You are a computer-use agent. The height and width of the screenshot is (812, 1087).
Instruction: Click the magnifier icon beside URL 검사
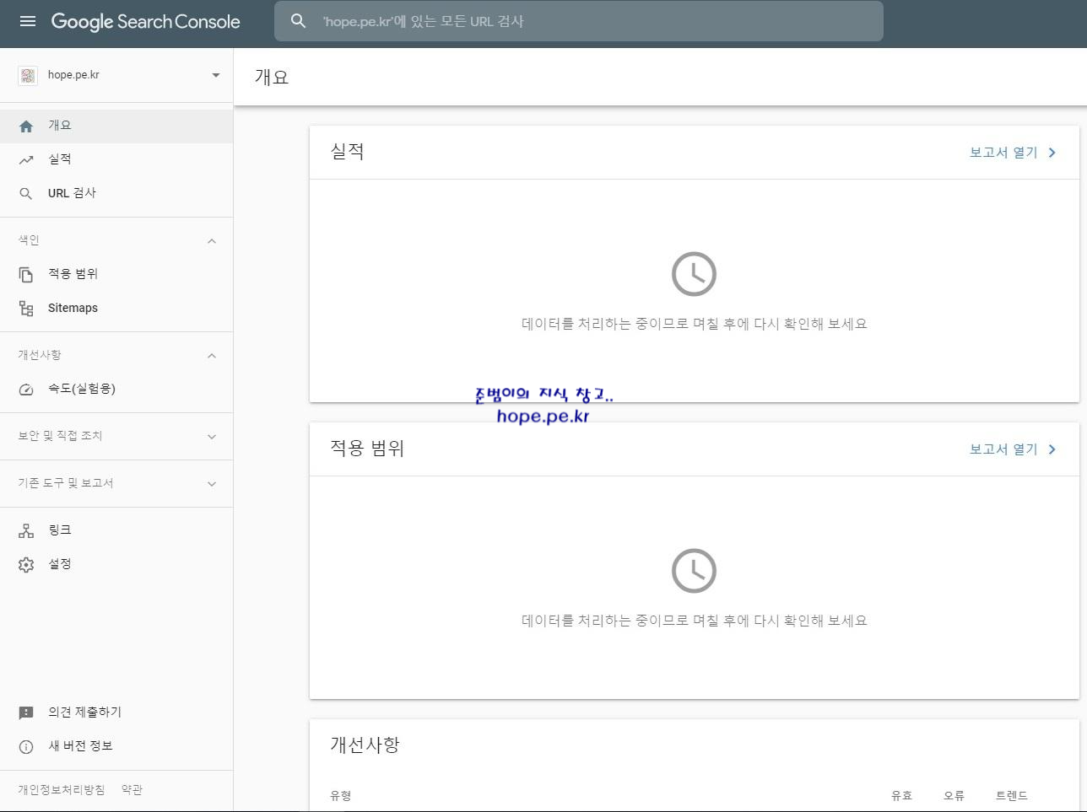(26, 193)
